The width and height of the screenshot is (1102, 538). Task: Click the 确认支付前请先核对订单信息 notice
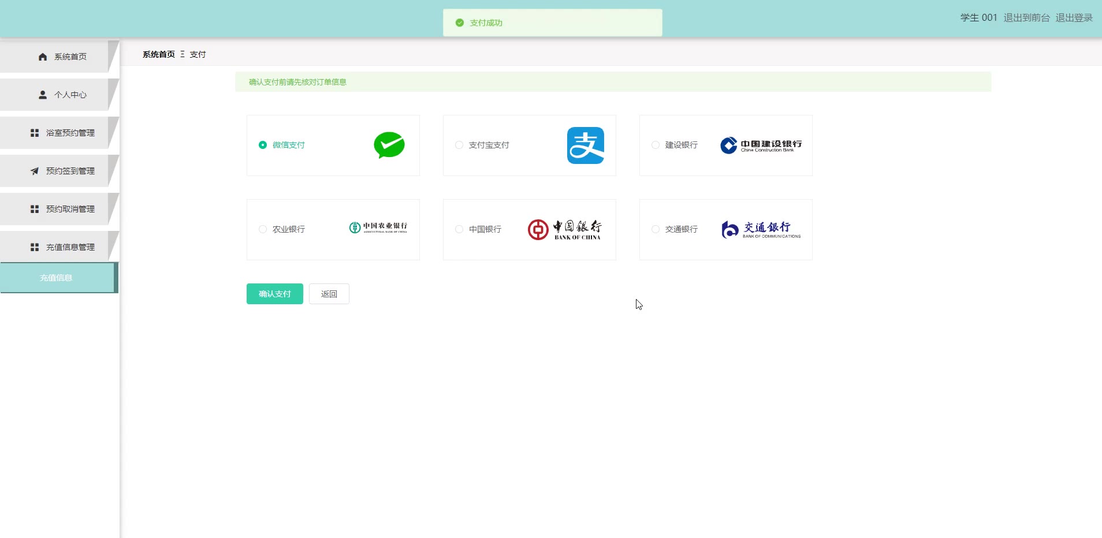point(613,82)
